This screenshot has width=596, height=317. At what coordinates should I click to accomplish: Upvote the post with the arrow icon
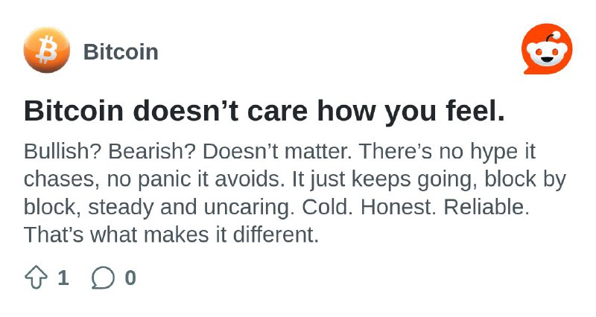point(36,278)
